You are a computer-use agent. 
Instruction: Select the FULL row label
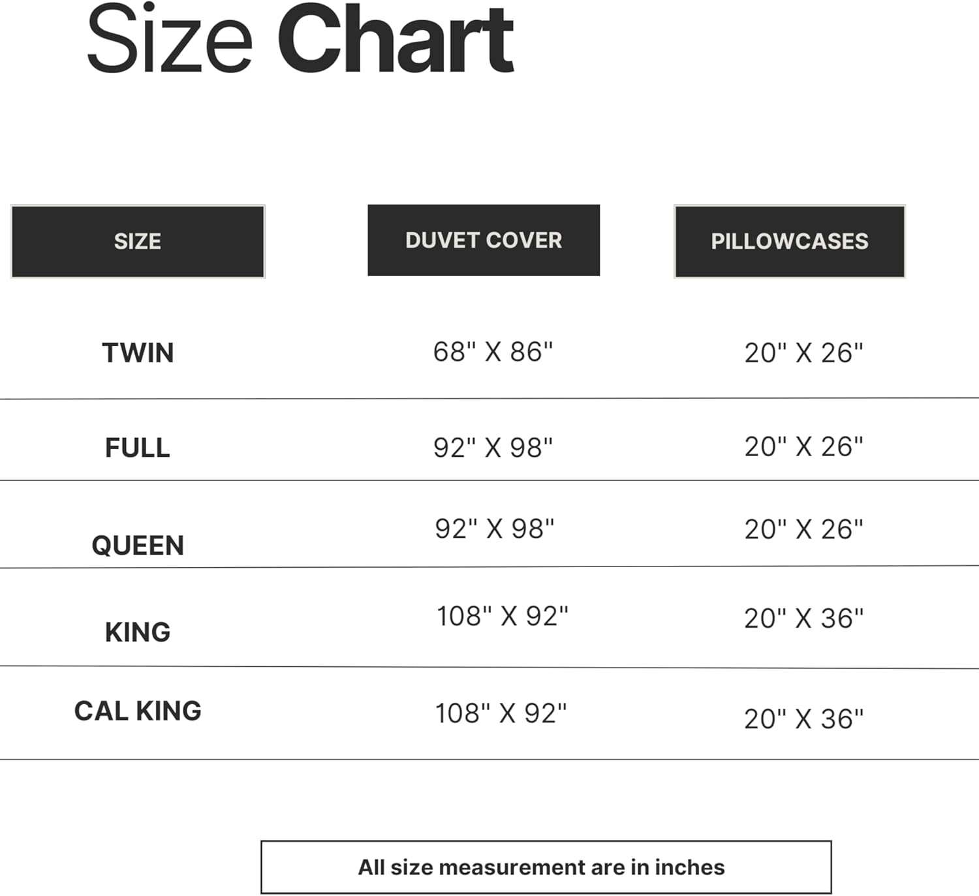pos(138,448)
